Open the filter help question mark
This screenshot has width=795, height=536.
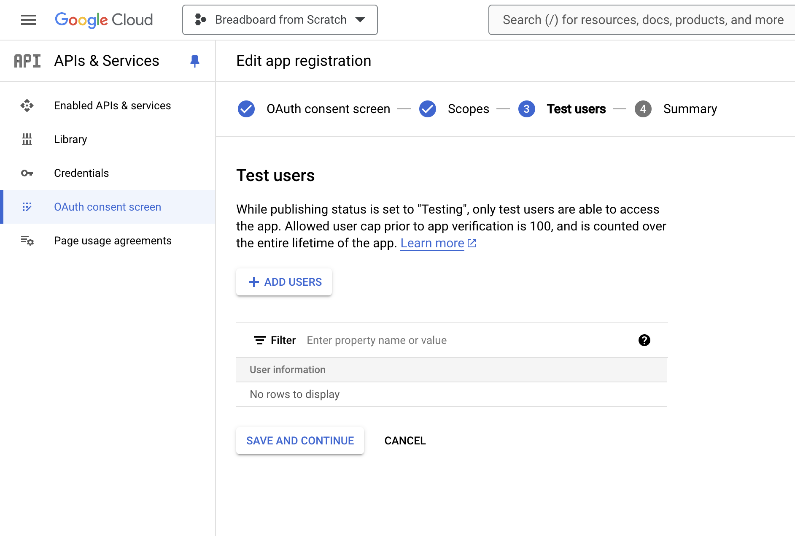pos(644,340)
